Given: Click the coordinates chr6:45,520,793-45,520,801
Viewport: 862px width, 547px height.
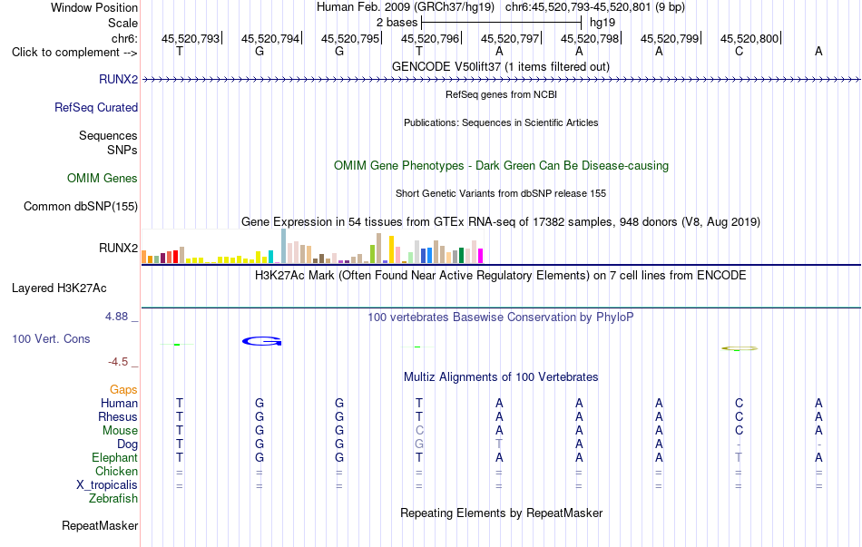Looking at the screenshot, I should pos(578,7).
